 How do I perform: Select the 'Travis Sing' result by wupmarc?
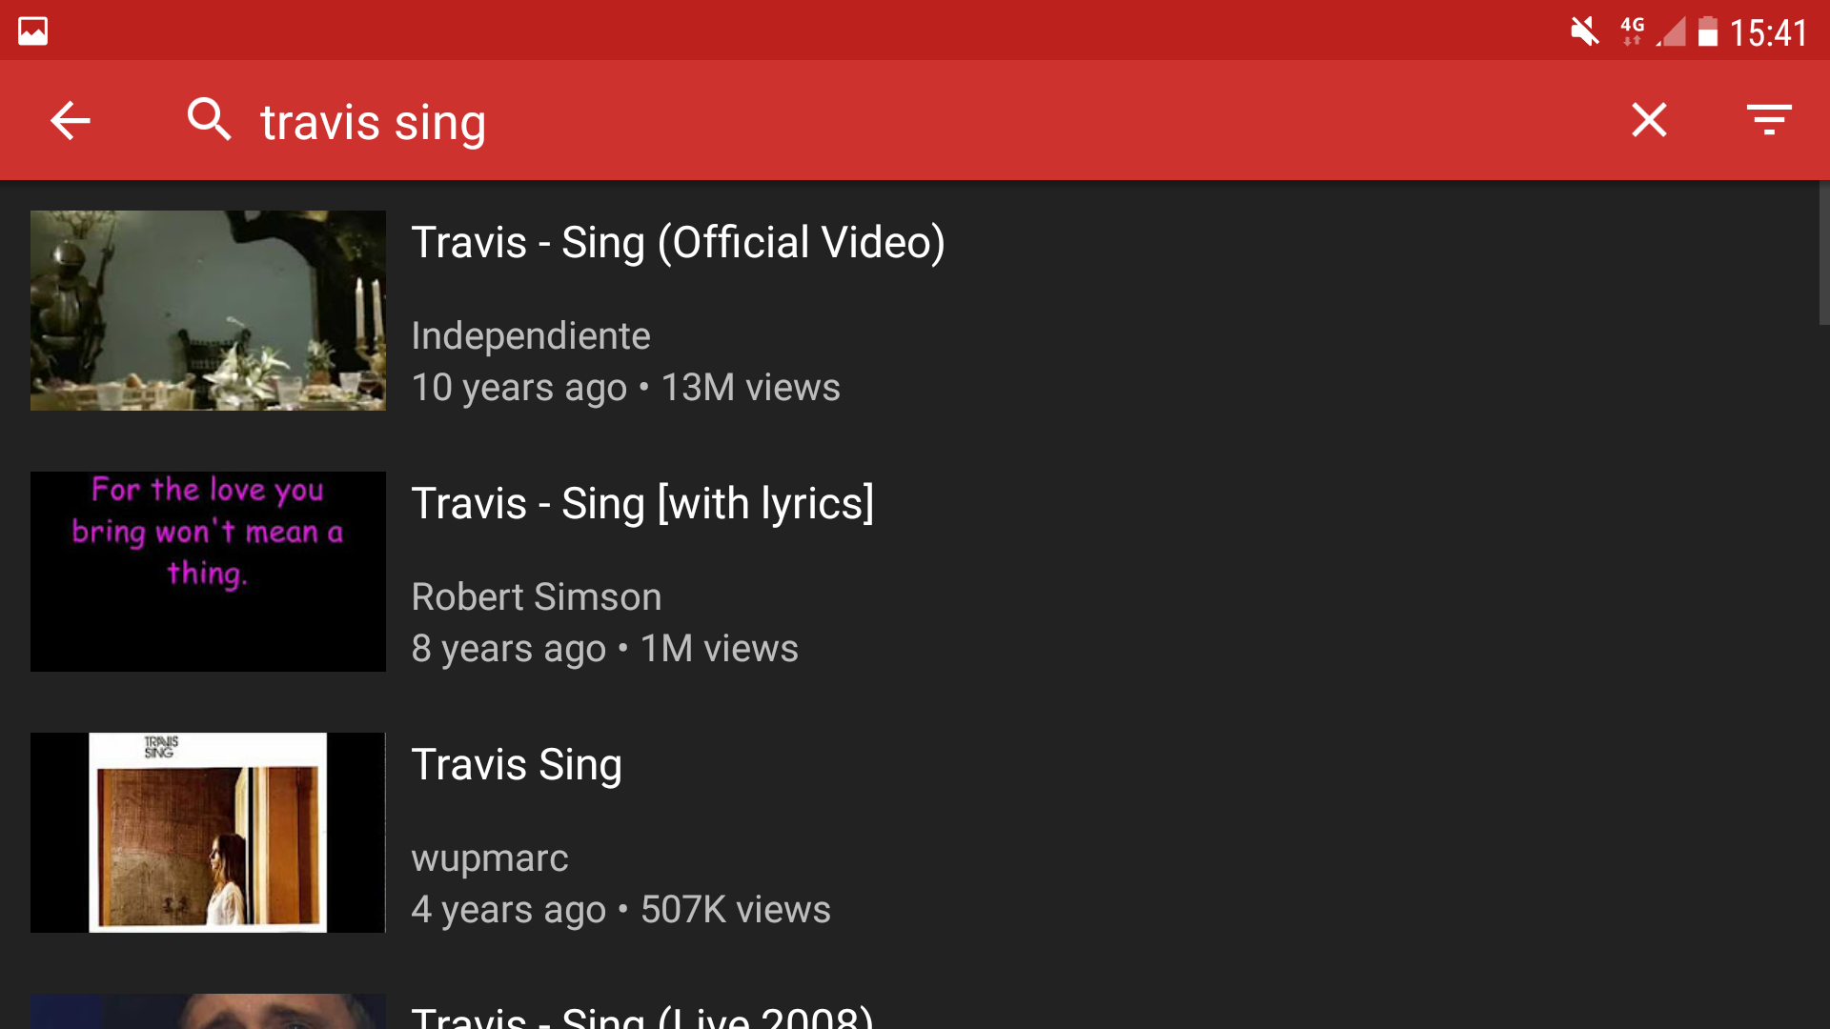(x=517, y=764)
